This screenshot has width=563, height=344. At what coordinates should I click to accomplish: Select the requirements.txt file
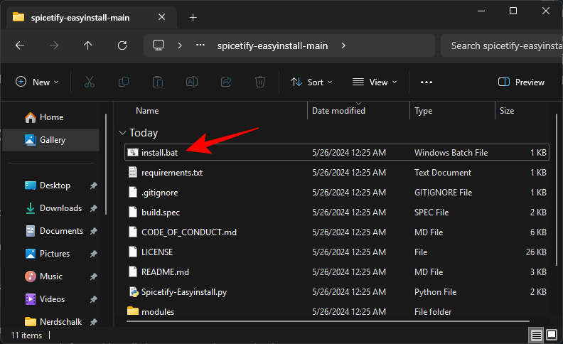pyautogui.click(x=336, y=173)
